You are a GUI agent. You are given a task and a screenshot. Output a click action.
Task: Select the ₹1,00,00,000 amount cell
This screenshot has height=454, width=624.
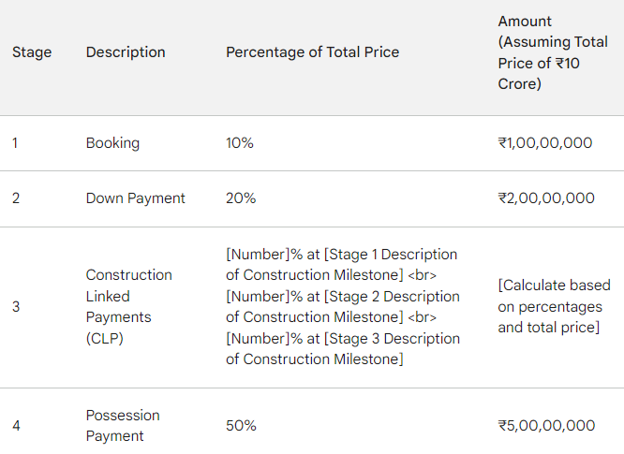coord(544,143)
